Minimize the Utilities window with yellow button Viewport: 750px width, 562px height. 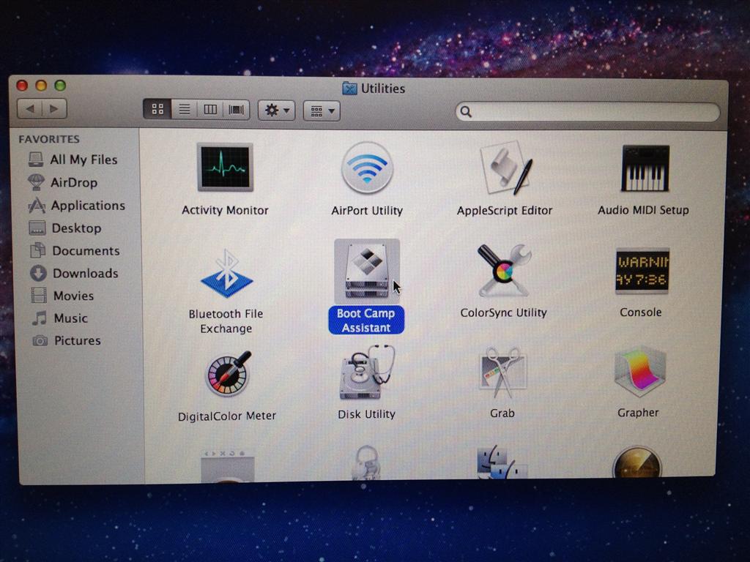41,86
